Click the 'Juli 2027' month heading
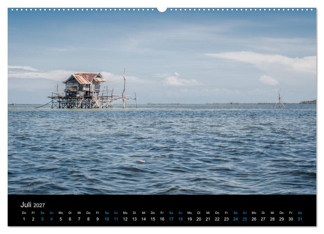 pos(33,205)
